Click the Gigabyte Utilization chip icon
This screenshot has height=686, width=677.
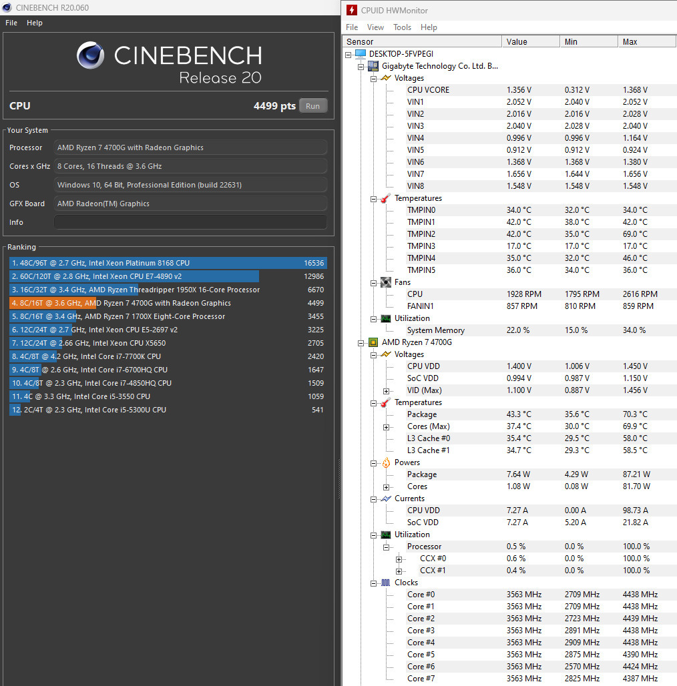click(x=385, y=318)
